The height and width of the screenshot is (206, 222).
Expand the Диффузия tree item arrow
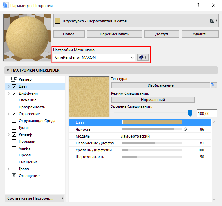8,93
